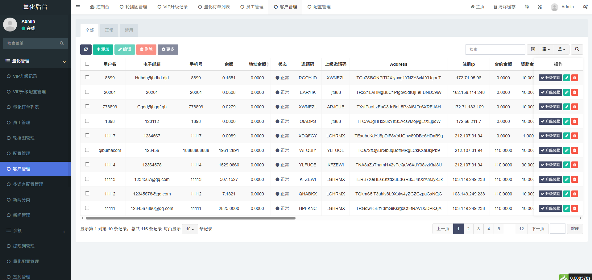
Task: Open the 控制台 top tab
Action: pyautogui.click(x=100, y=7)
